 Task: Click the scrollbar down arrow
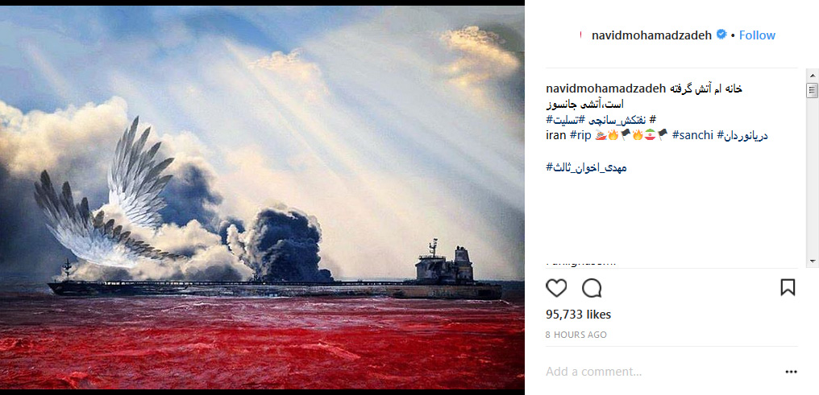point(813,261)
